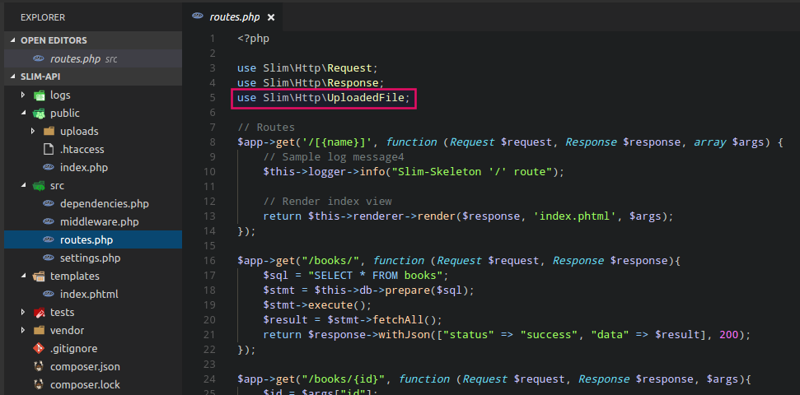Click the composer.json file icon
The height and width of the screenshot is (395, 800).
click(39, 367)
